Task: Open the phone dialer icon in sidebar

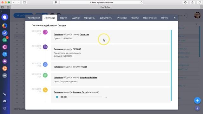Action: point(5,94)
